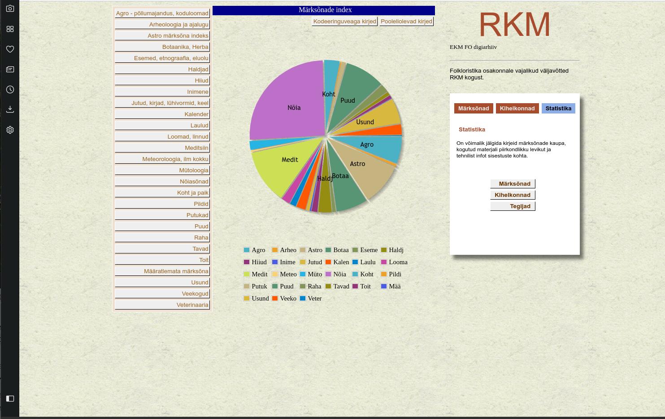665x419 pixels.
Task: Open the news sidebar icon
Action: coord(10,69)
